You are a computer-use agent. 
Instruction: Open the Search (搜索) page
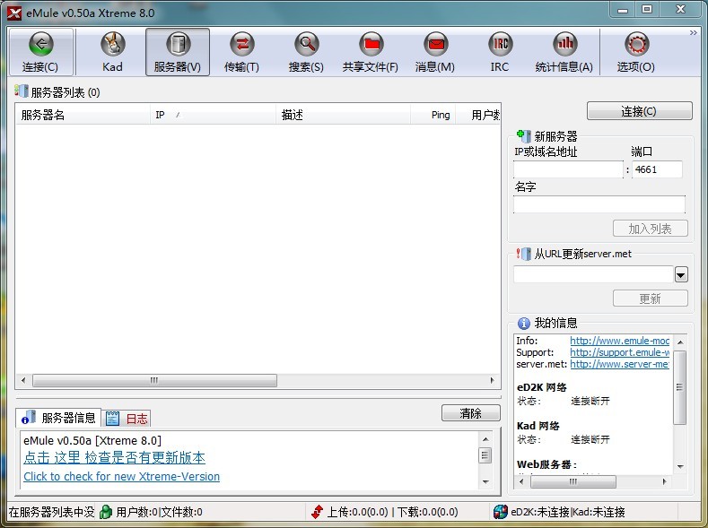[x=307, y=52]
